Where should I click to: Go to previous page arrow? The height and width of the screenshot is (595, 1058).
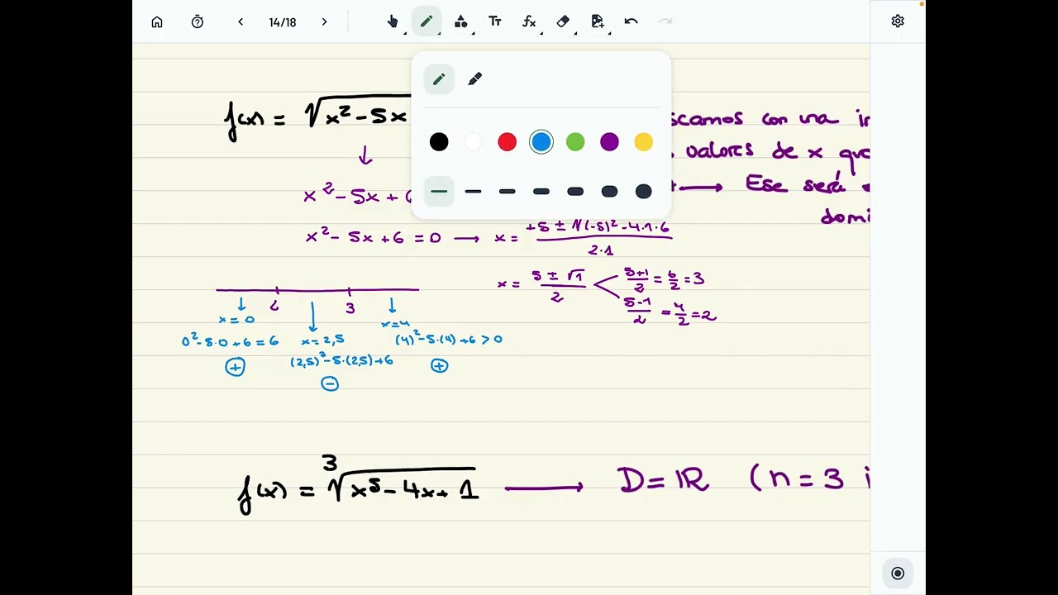click(x=241, y=22)
